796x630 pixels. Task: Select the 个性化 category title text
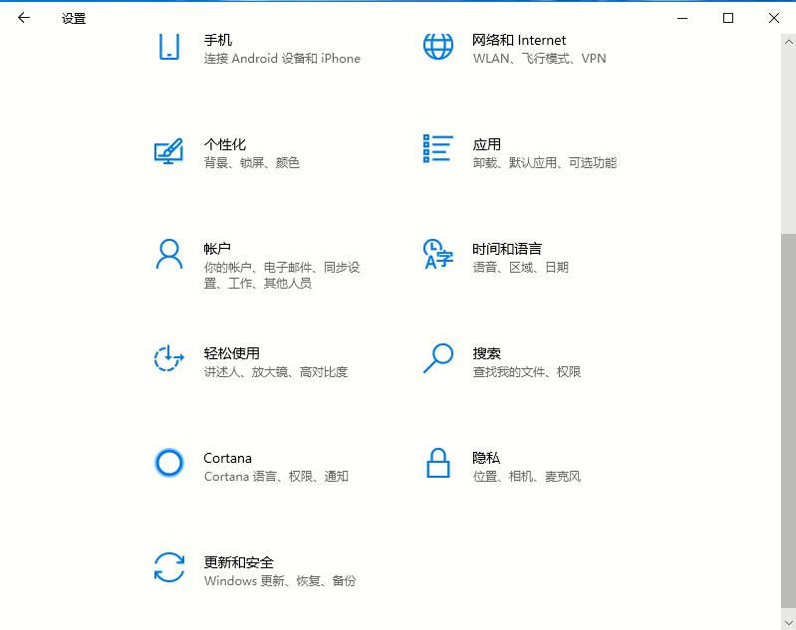pyautogui.click(x=225, y=144)
